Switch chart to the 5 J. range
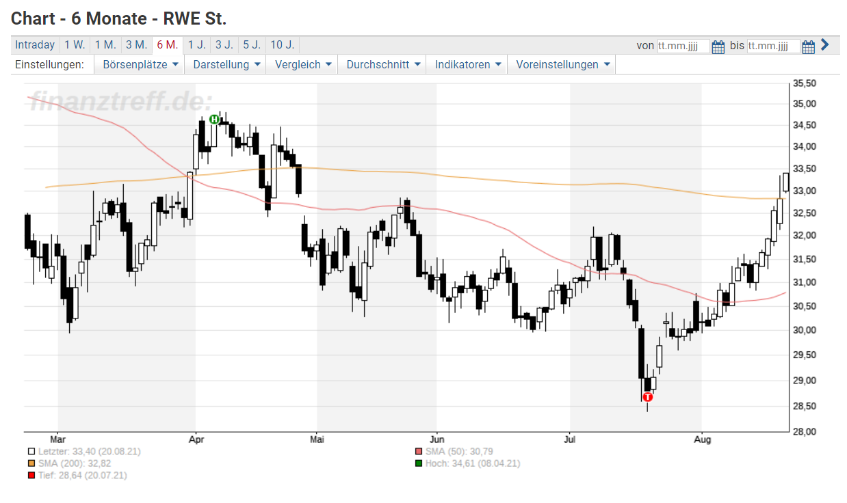Screen dimensions: 847x503 (251, 45)
